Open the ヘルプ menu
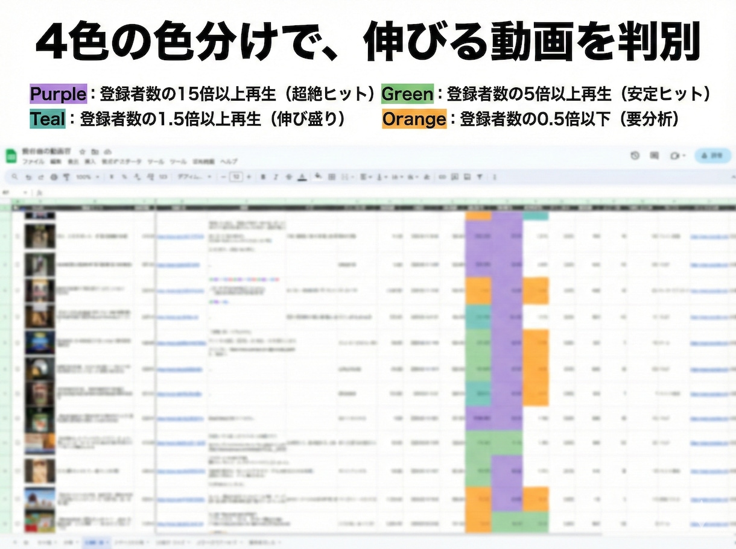The width and height of the screenshot is (736, 549). [x=229, y=162]
